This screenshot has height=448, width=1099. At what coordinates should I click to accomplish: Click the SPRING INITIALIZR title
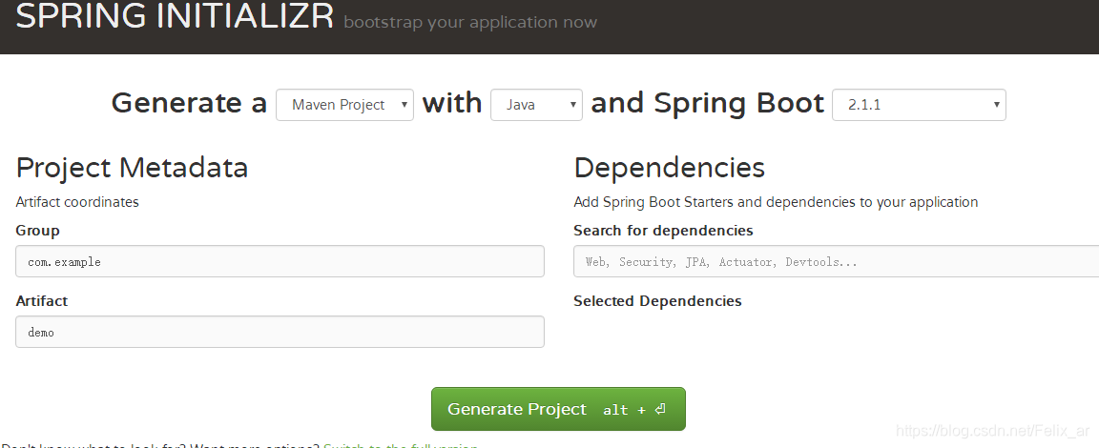point(175,15)
